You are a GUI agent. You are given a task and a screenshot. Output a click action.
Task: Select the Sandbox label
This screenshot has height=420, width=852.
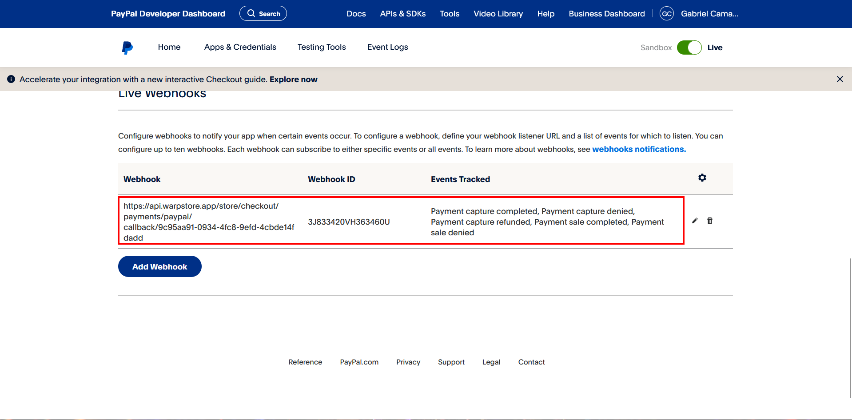(x=656, y=48)
